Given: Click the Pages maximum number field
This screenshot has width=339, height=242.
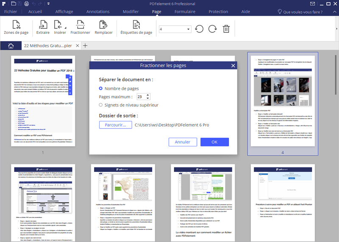Looking at the screenshot, I should click(x=142, y=97).
